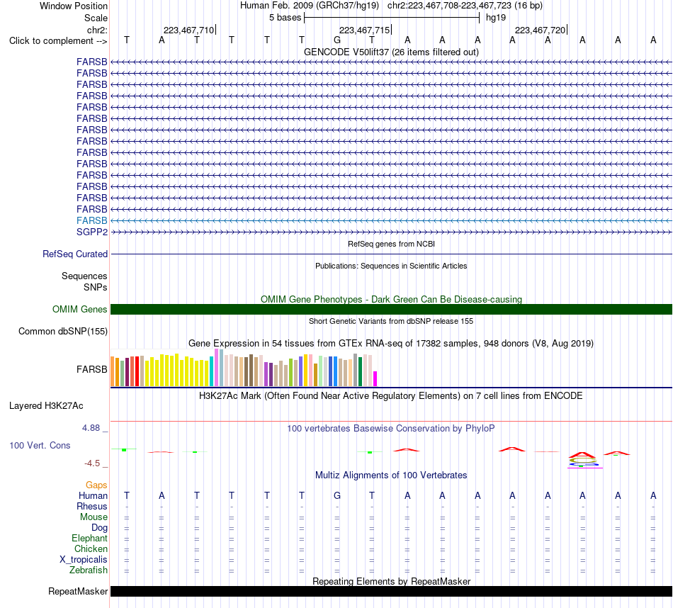
Task: Select the Dog species label
Action: [x=99, y=528]
